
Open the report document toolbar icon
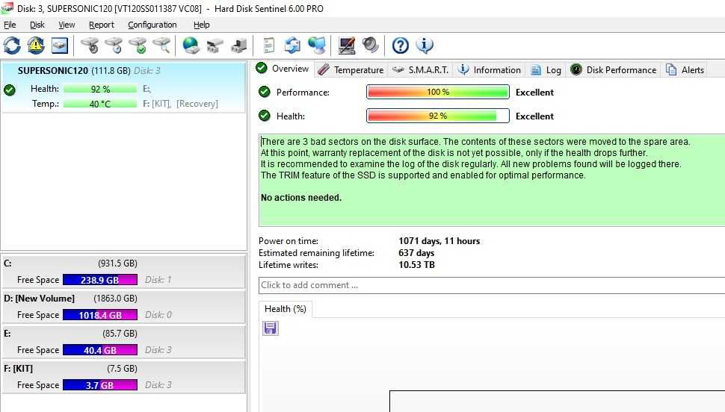tap(268, 46)
